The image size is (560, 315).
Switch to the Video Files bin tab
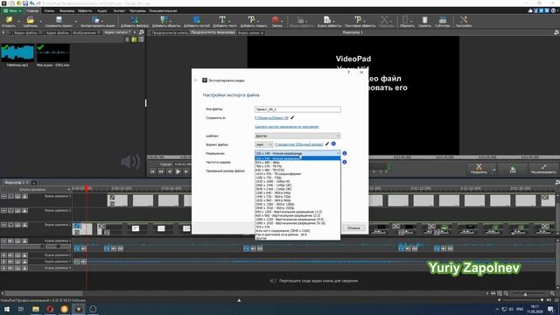click(28, 32)
